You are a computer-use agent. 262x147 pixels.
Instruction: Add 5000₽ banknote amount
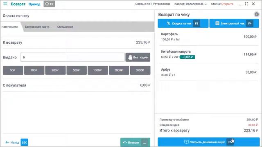(140, 70)
